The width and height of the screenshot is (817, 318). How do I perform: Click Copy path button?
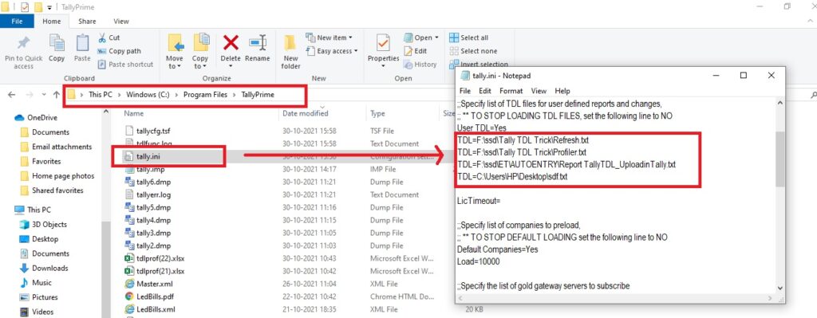pyautogui.click(x=120, y=51)
